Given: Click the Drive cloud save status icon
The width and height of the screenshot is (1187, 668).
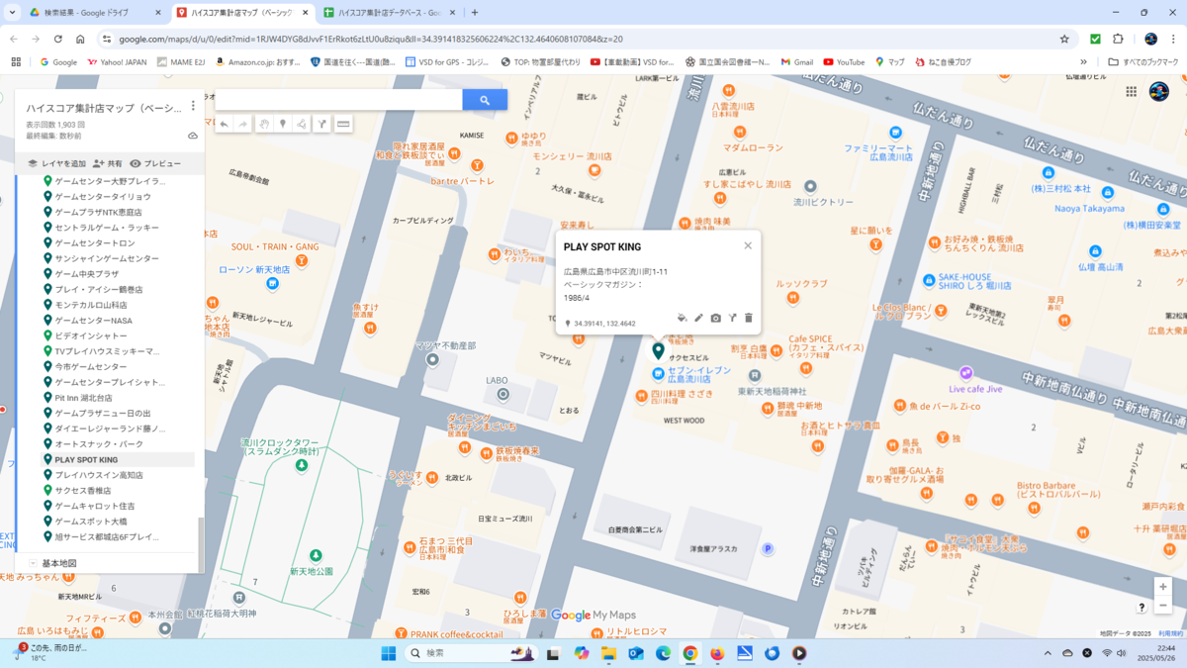Looking at the screenshot, I should (193, 136).
